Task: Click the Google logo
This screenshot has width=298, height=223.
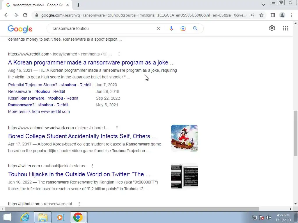Action: 20,29
